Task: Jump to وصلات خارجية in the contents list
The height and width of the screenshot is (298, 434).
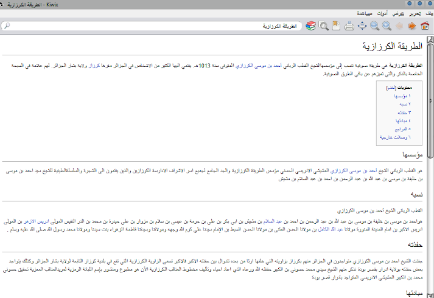Action: 395,137
